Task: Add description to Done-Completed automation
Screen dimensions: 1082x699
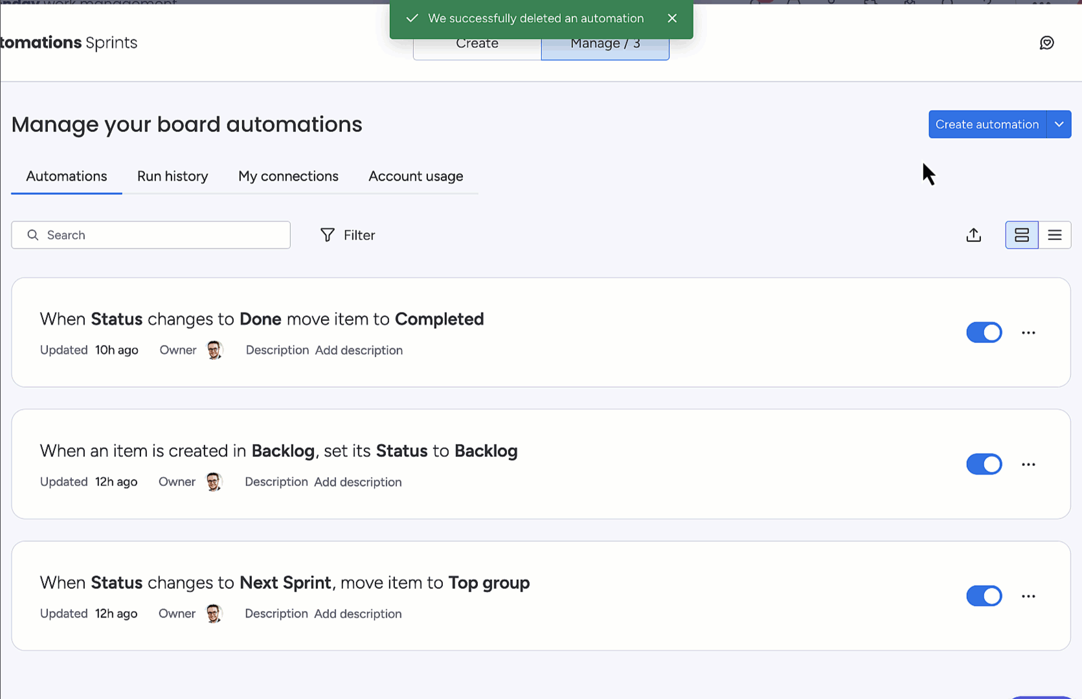Action: click(x=359, y=350)
